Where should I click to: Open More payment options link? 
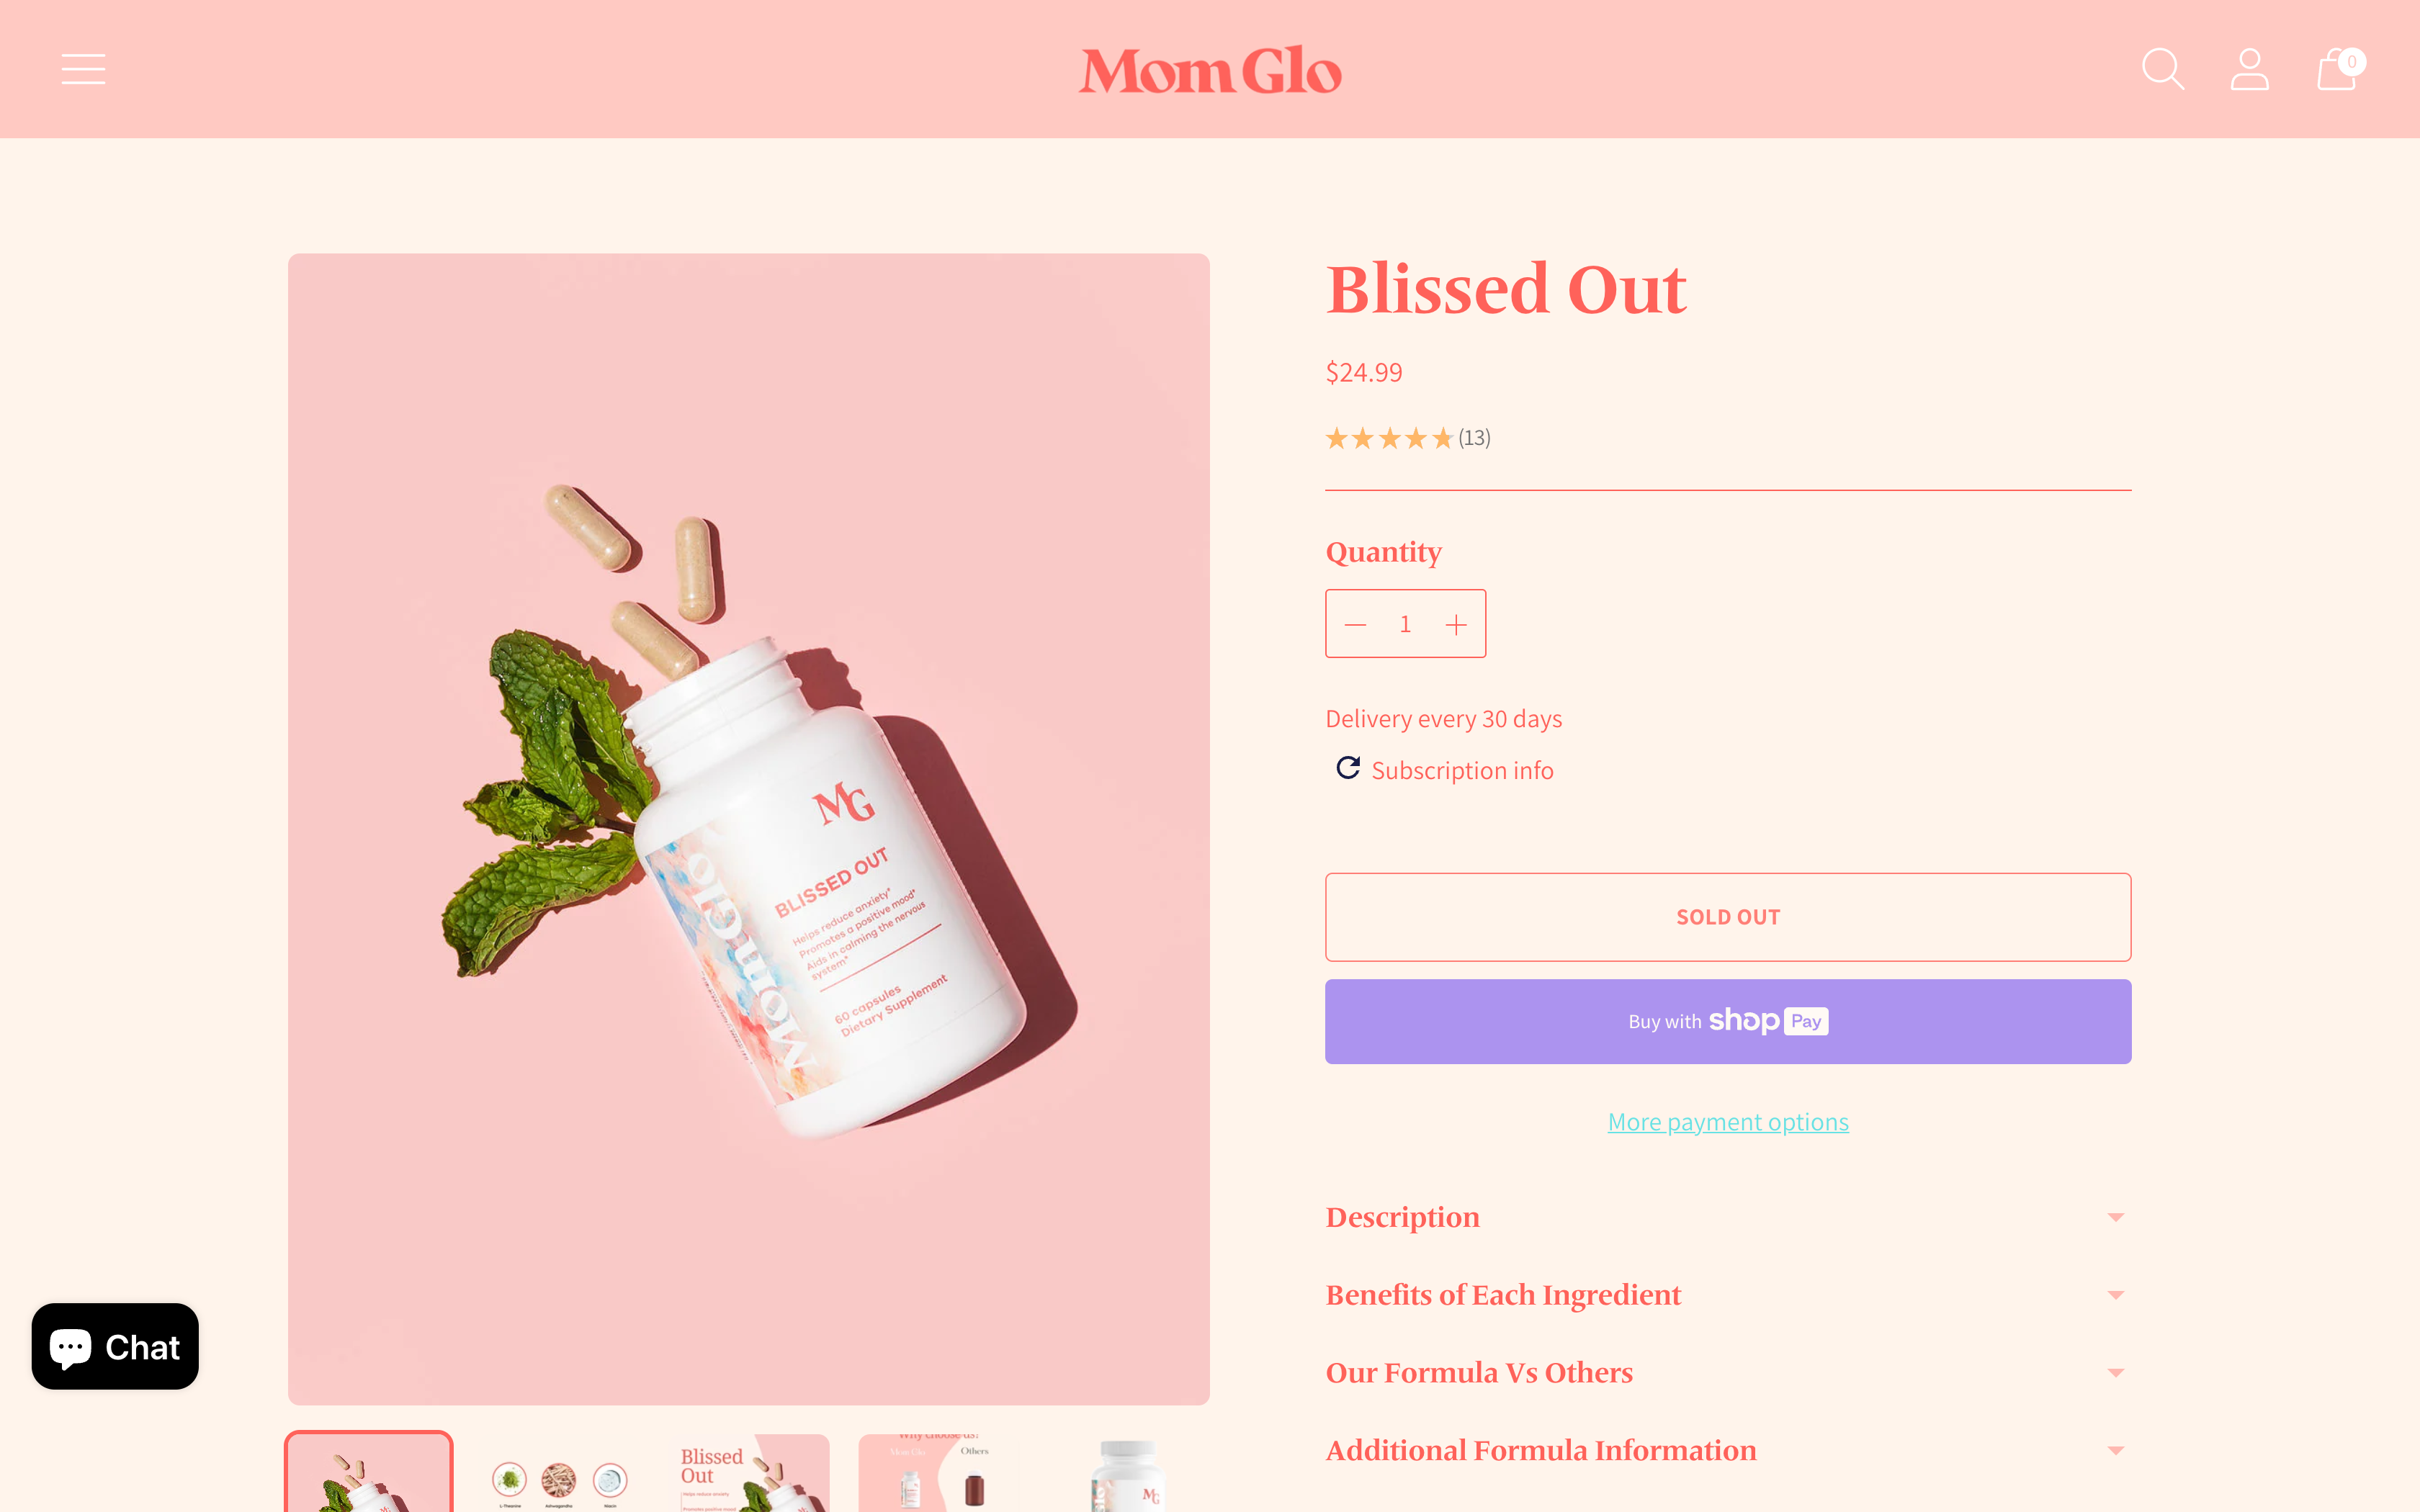pyautogui.click(x=1727, y=1122)
